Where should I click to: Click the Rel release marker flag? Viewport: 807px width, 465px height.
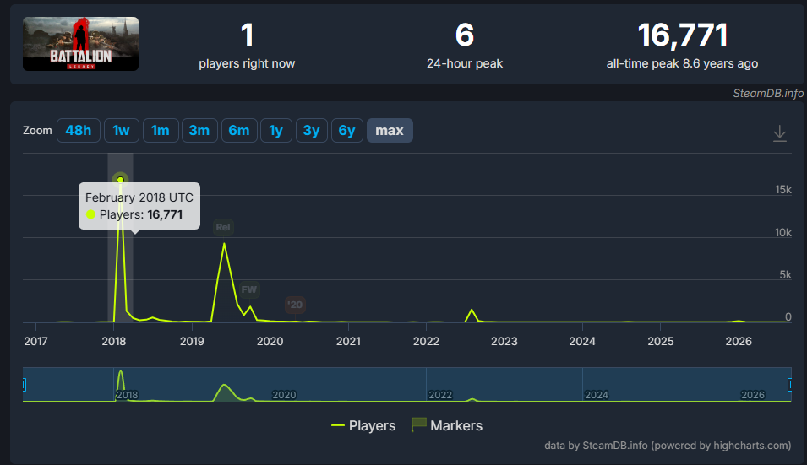tap(223, 227)
